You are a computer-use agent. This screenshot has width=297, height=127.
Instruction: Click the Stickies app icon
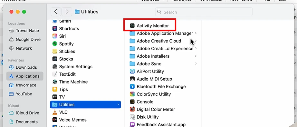click(x=55, y=51)
